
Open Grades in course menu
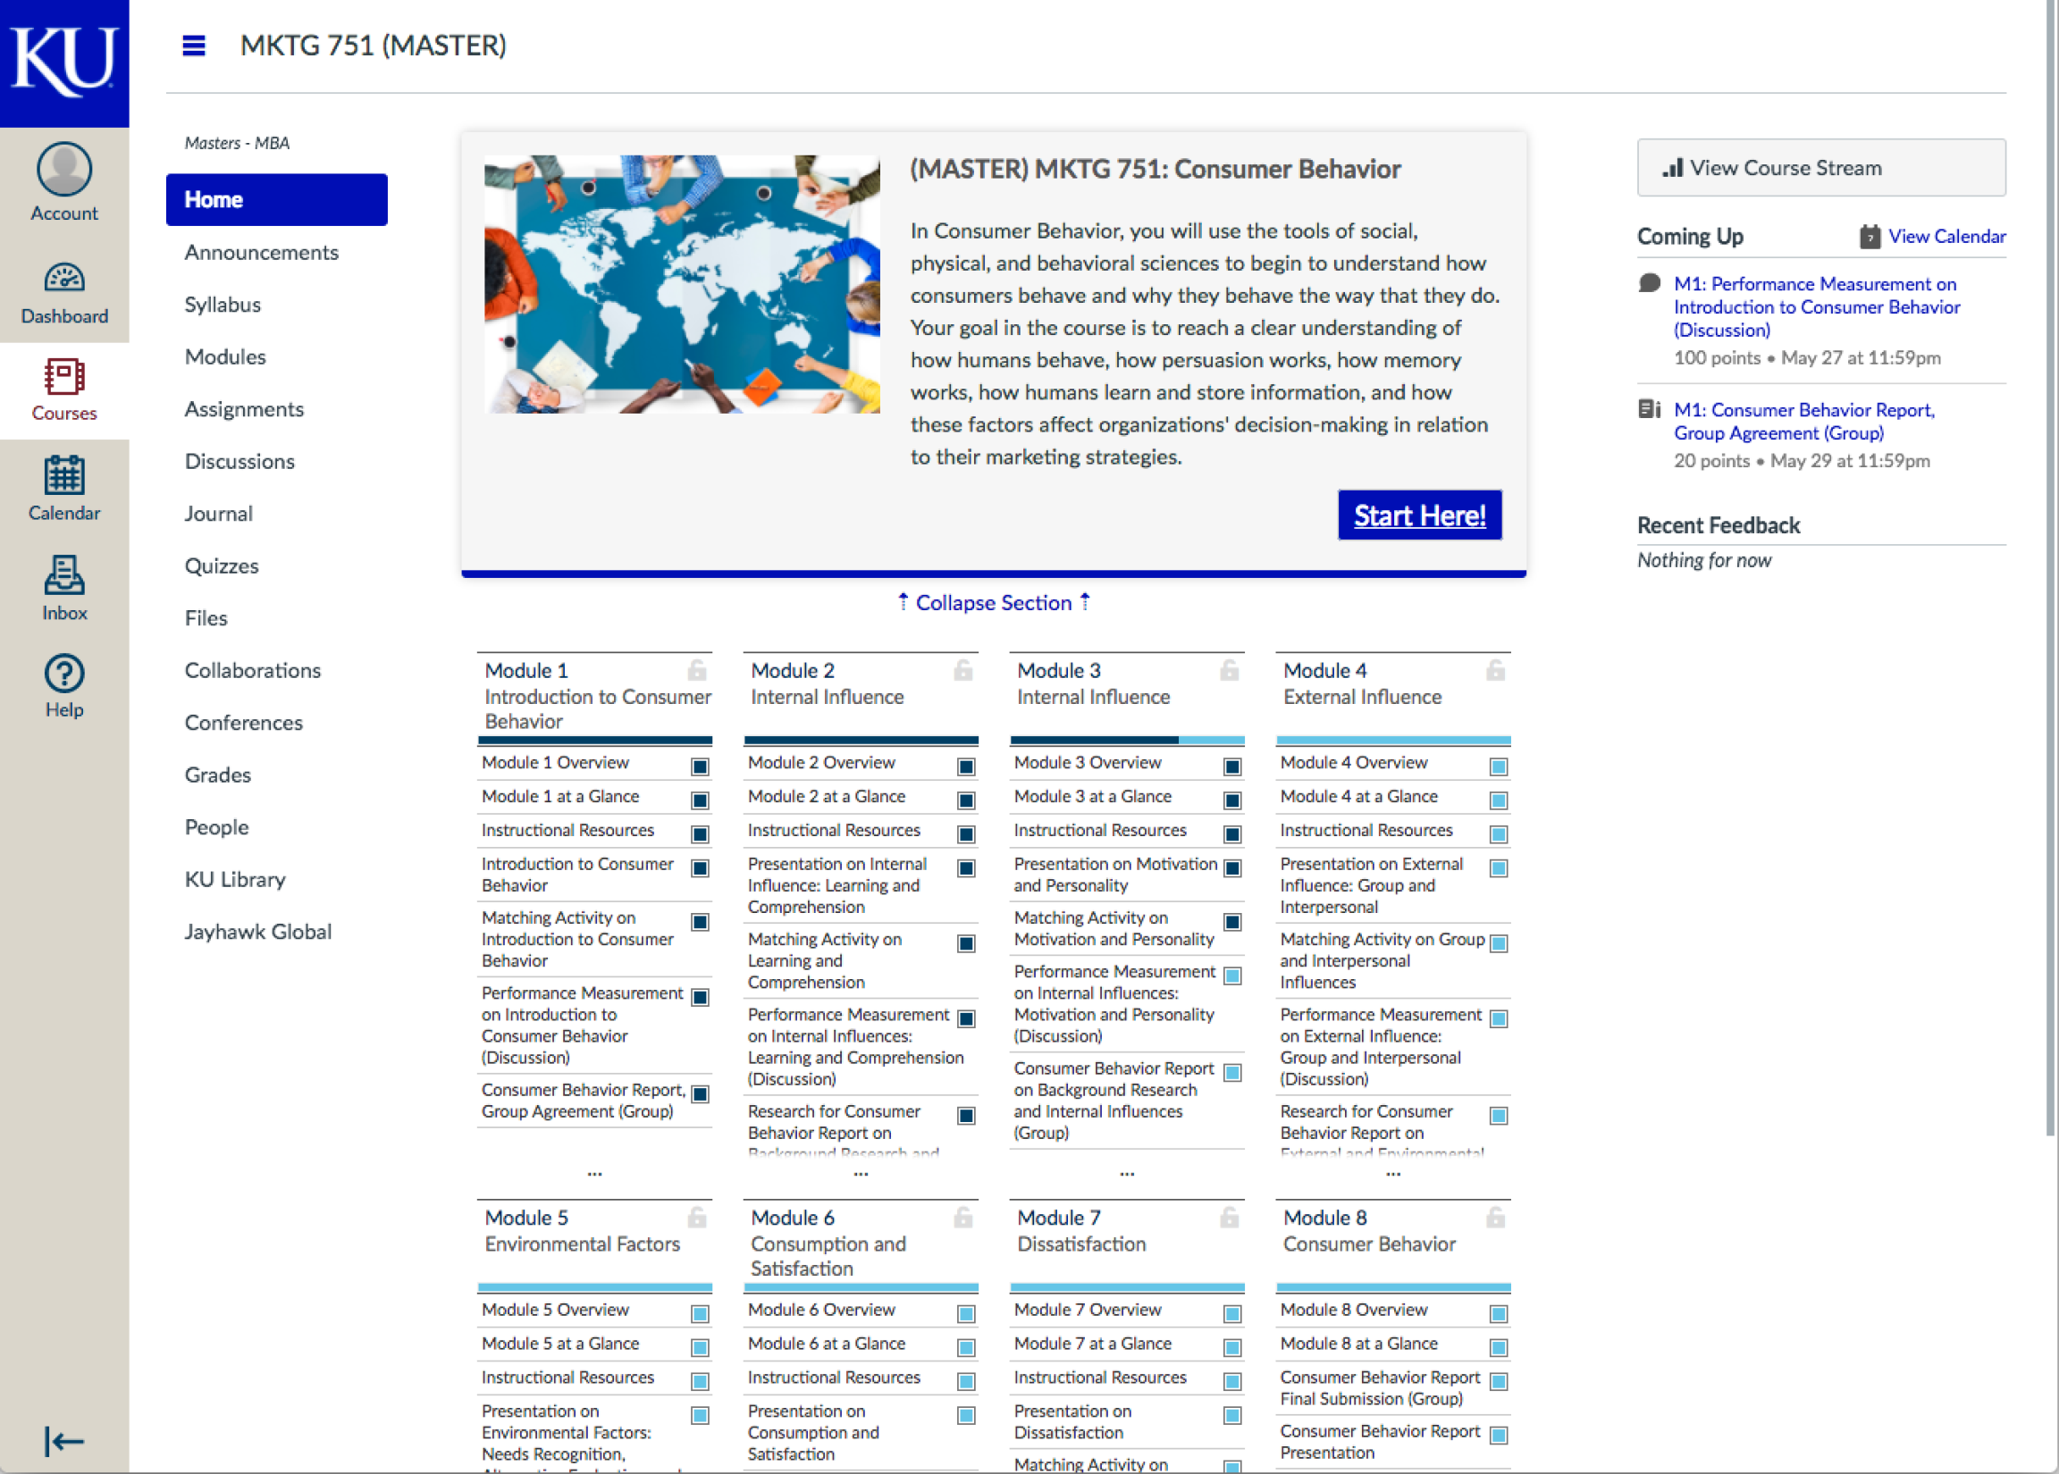[x=218, y=775]
